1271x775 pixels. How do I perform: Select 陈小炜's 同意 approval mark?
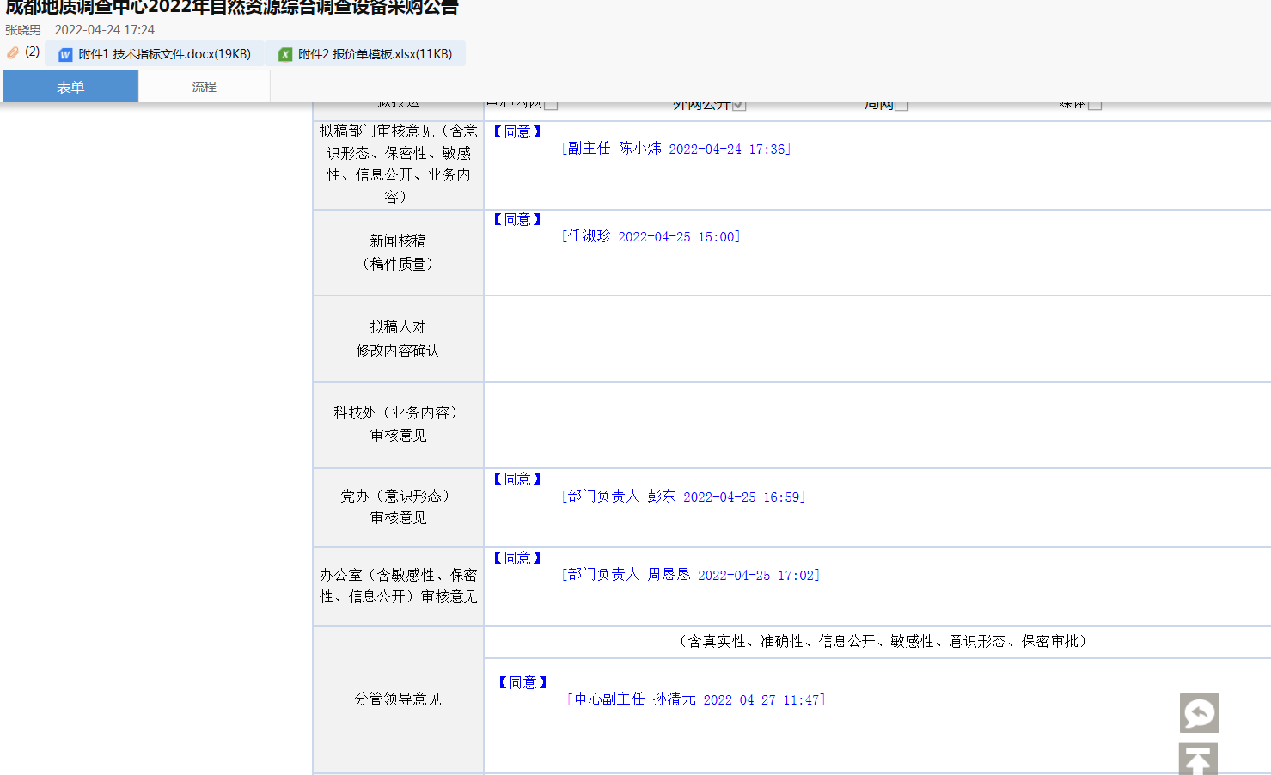[517, 131]
